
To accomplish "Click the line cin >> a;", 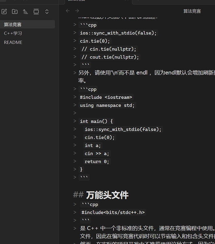I will point(97,154).
